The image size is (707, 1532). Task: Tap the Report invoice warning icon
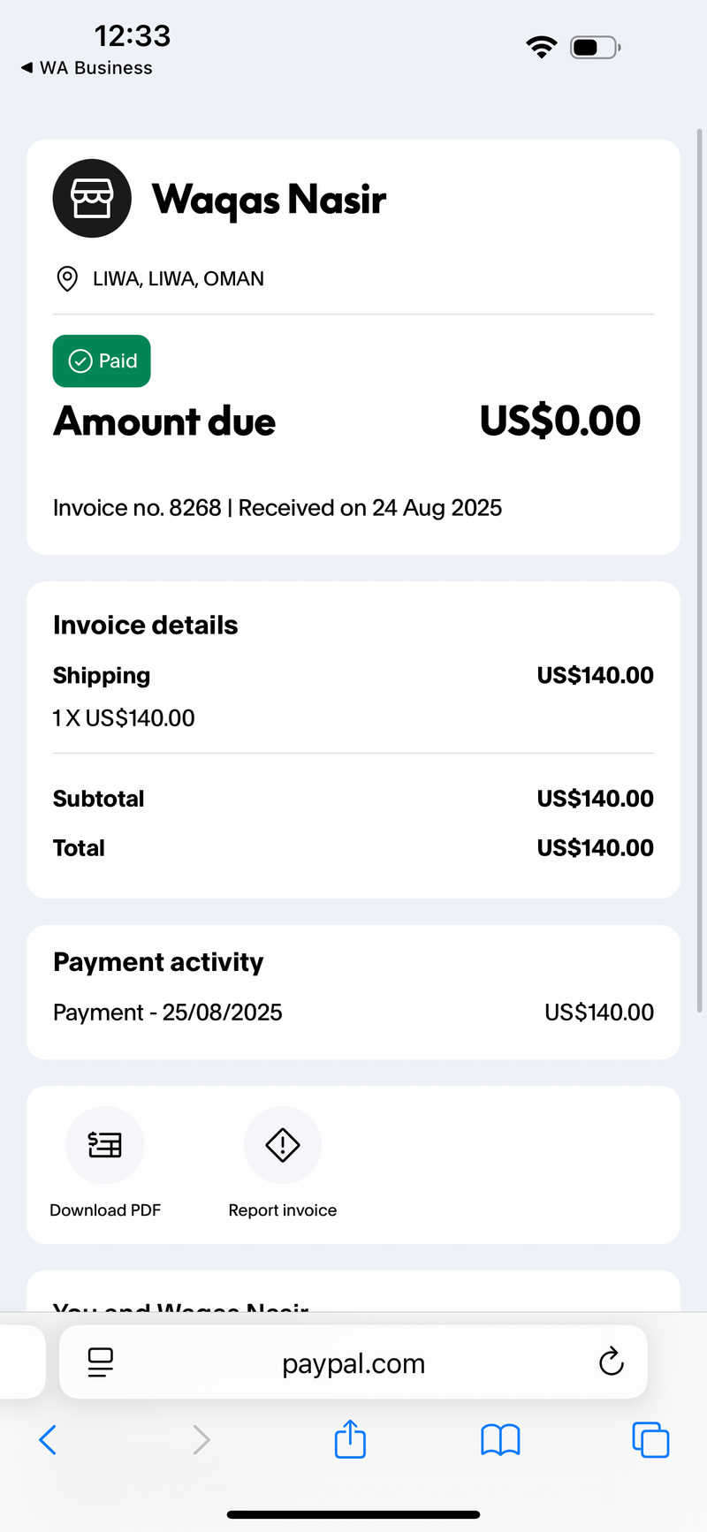click(283, 1145)
